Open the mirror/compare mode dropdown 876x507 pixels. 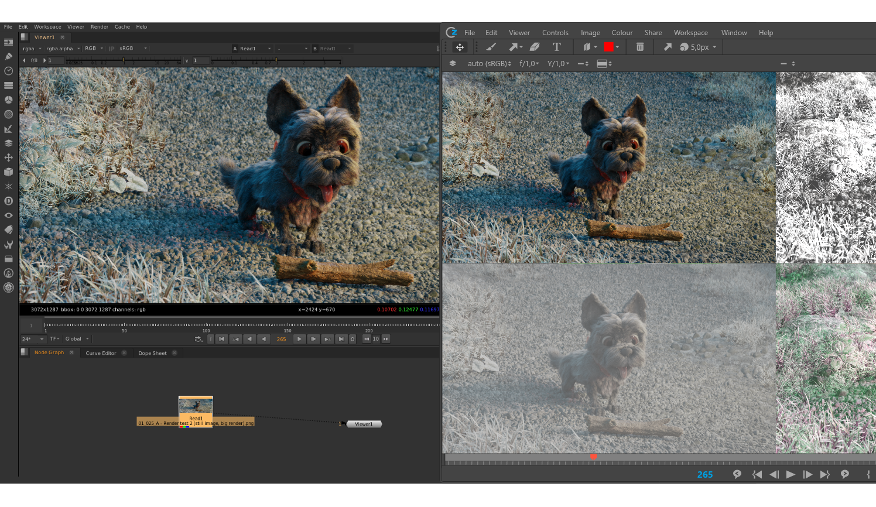[590, 47]
